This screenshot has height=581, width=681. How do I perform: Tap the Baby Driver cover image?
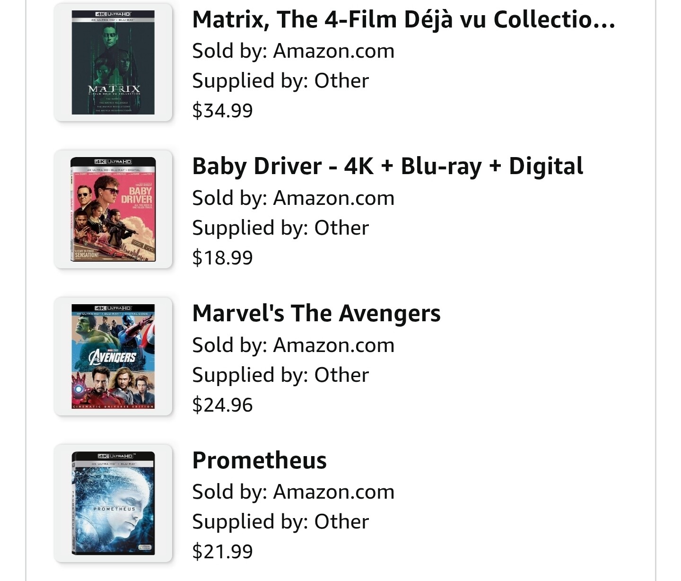click(113, 209)
